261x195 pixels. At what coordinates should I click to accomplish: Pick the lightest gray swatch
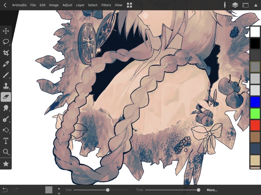pyautogui.click(x=255, y=90)
